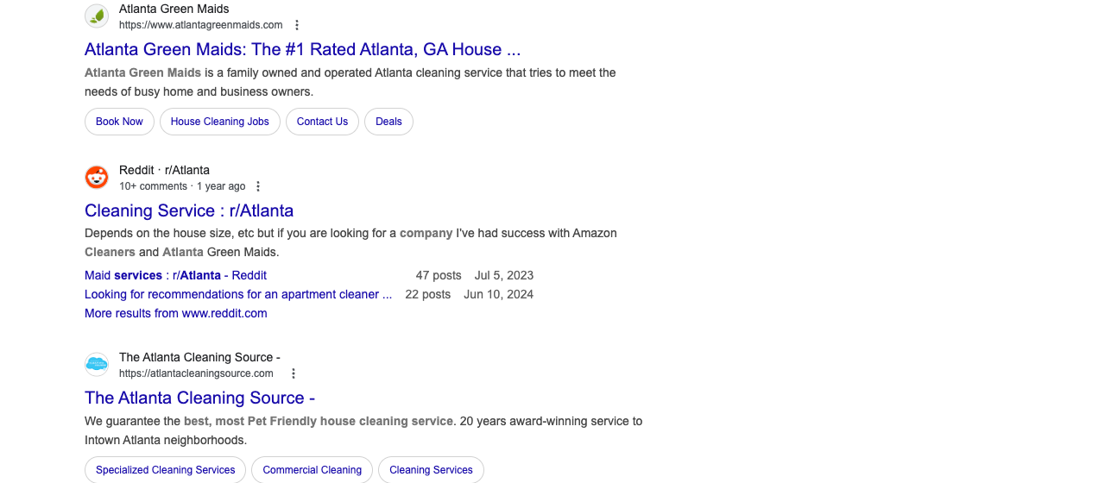Viewport: 1105px width, 483px height.
Task: Choose the Contact Us chip
Action: tap(322, 122)
